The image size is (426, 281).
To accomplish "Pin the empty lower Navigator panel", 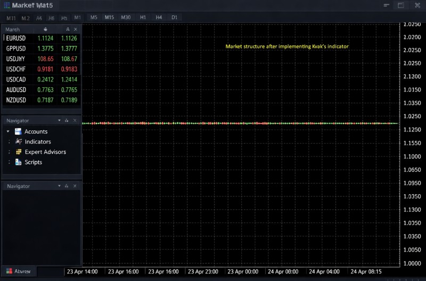I will click(x=67, y=186).
